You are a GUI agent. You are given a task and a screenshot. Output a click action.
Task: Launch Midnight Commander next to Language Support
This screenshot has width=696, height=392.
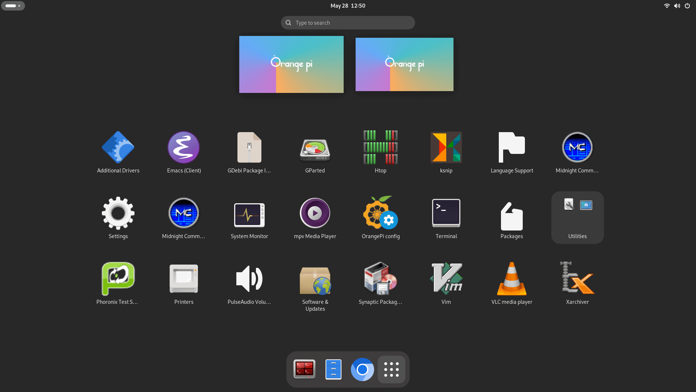click(577, 152)
